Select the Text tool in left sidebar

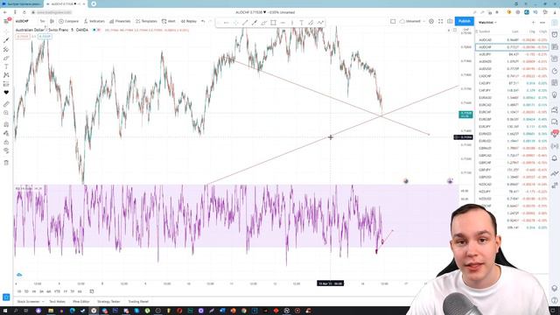click(6, 66)
